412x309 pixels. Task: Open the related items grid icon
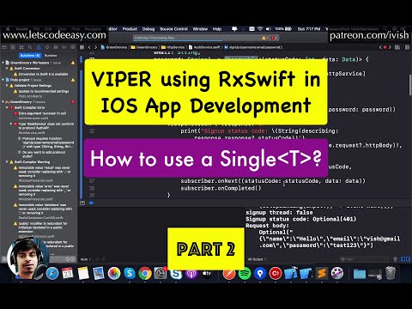pos(82,47)
